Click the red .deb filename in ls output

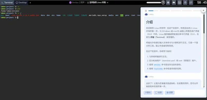tap(25, 15)
